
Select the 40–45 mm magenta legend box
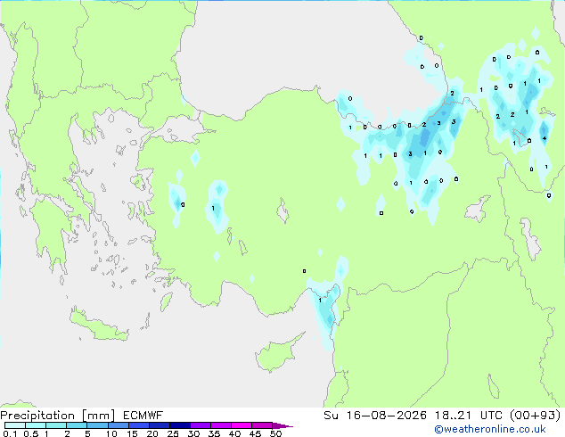click(x=242, y=425)
